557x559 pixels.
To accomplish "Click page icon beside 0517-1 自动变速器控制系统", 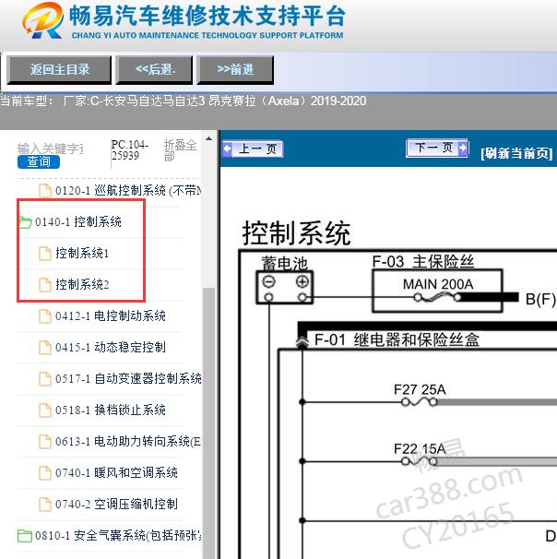I will [45, 378].
